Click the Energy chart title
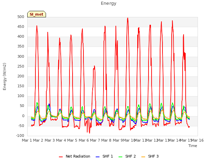218x163 pixels. 109,3
